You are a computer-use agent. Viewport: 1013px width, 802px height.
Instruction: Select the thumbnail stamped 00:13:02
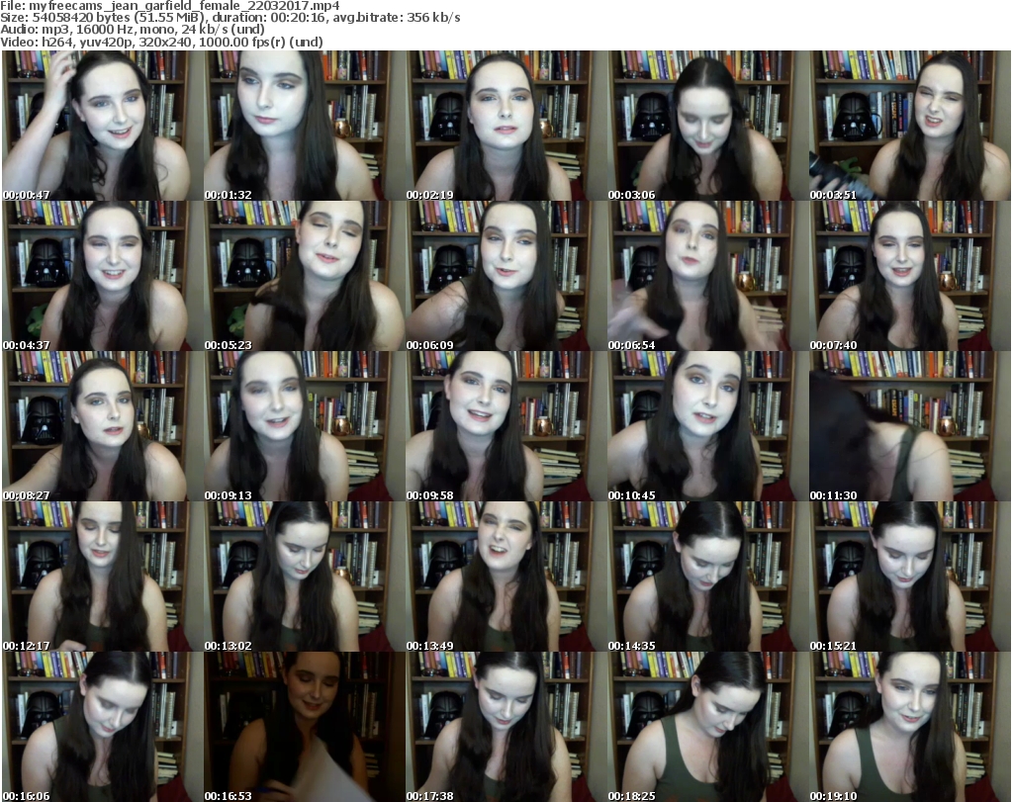304,577
